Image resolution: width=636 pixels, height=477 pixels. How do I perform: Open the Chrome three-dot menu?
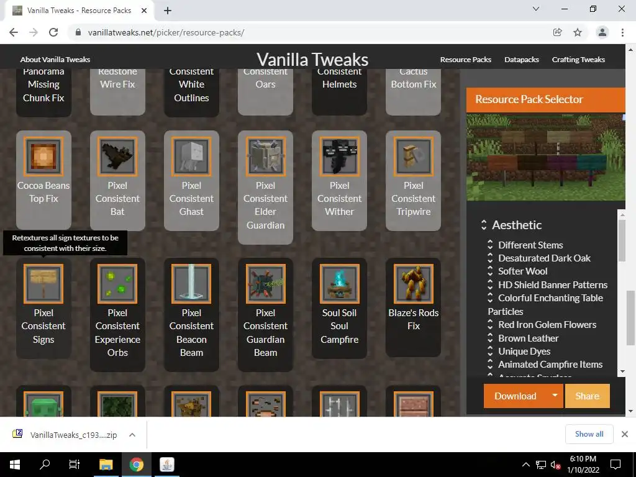click(x=622, y=32)
